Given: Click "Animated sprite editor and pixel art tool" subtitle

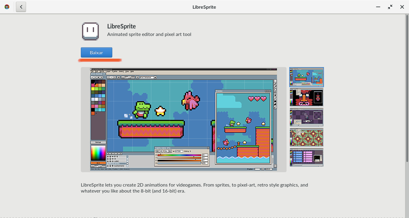Looking at the screenshot, I should pyautogui.click(x=149, y=34).
